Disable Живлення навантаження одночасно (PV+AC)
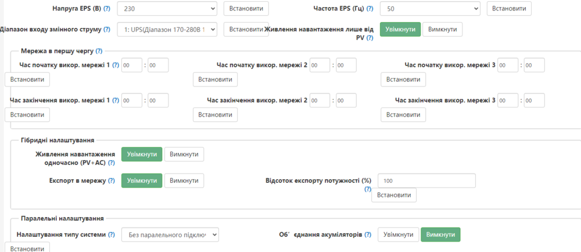Image resolution: width=581 pixels, height=252 pixels. (184, 154)
